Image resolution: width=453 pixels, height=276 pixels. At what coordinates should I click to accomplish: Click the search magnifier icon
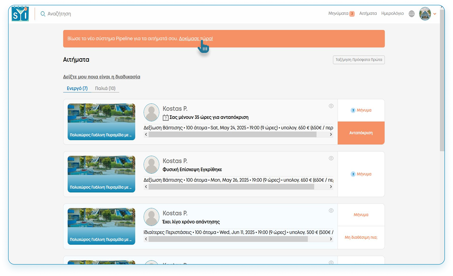coord(43,14)
